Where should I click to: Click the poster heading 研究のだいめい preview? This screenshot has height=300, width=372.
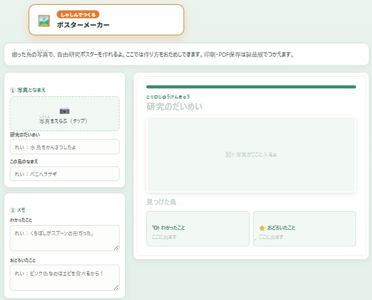(x=174, y=106)
